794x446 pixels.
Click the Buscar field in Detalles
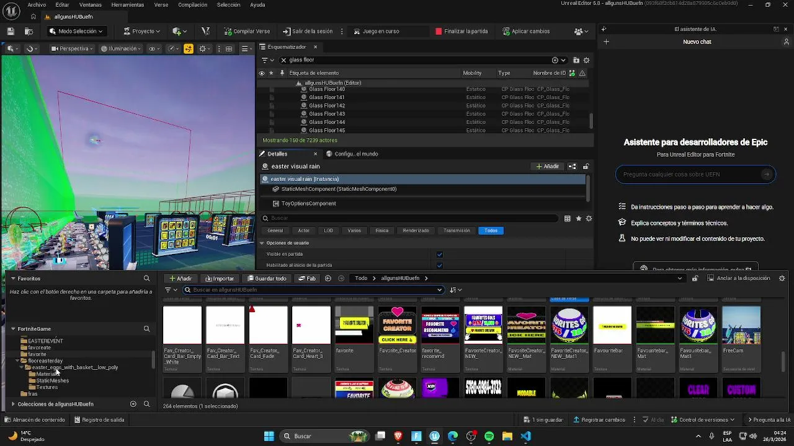[x=409, y=218]
